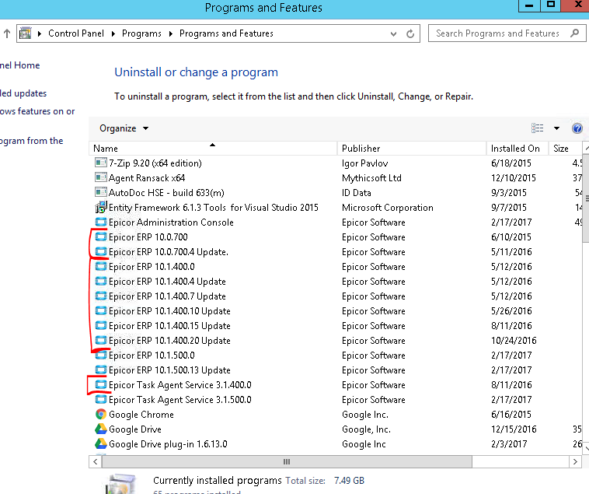
Task: Click the Epicor ERP 10.1.400.7 Update icon
Action: coord(101,296)
